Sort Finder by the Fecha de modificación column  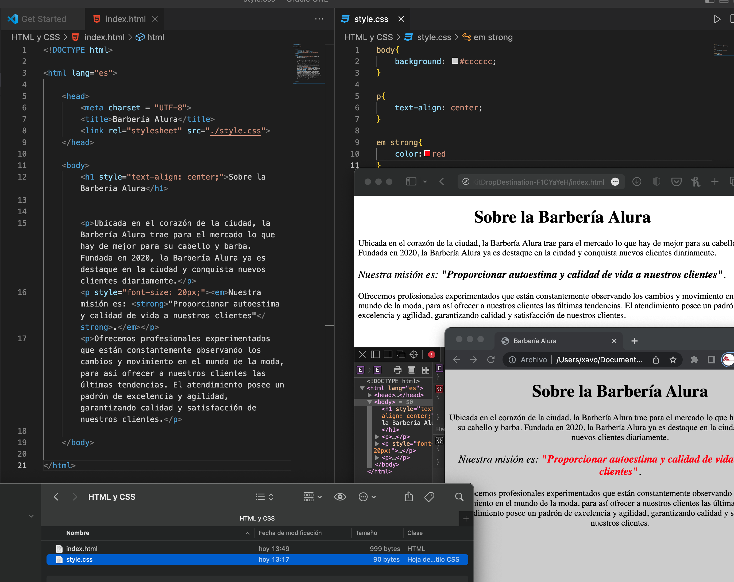(x=290, y=533)
